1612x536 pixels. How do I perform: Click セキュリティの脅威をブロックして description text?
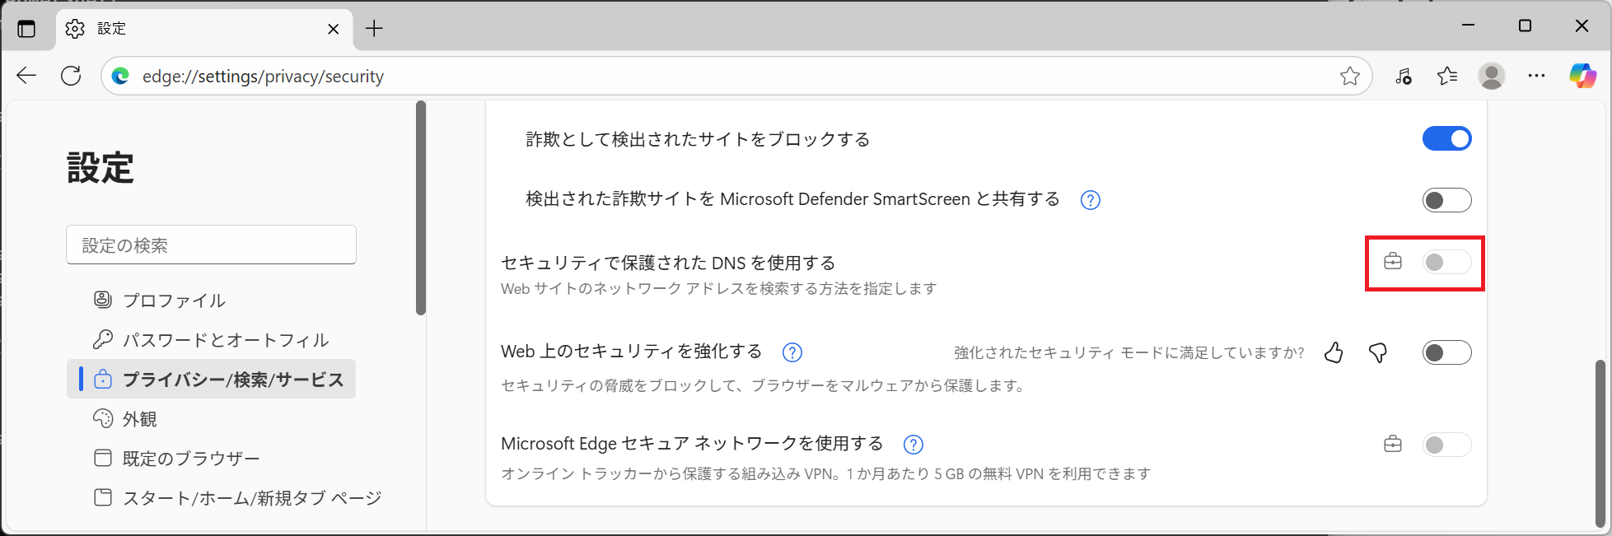764,385
